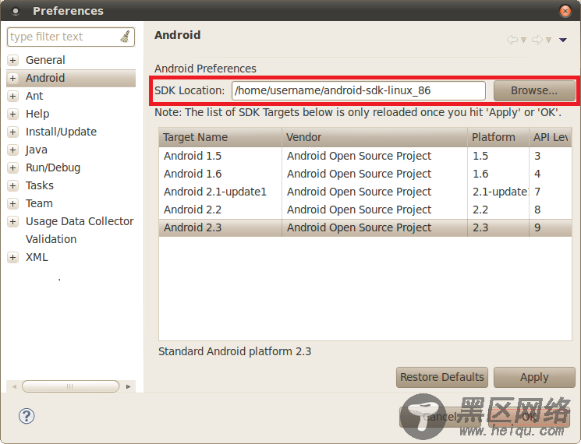Select the Android 1.6 target row

365,174
